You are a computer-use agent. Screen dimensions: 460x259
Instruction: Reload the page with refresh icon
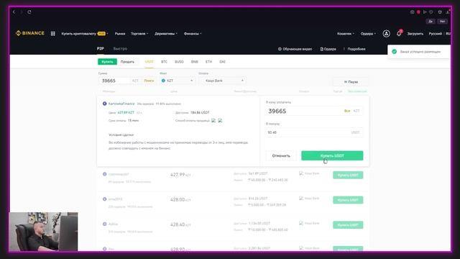point(29,12)
